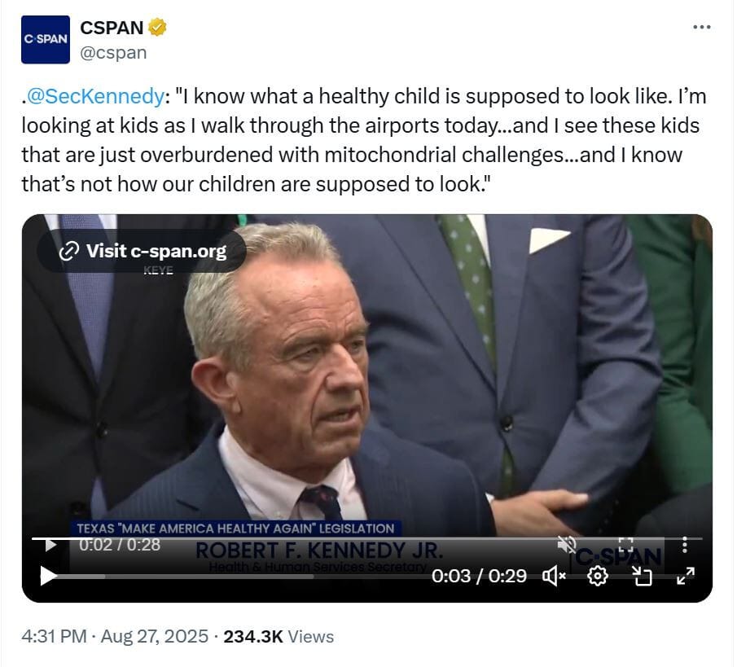Click the 234.3K Views count
Image resolution: width=737 pixels, height=667 pixels.
click(279, 636)
